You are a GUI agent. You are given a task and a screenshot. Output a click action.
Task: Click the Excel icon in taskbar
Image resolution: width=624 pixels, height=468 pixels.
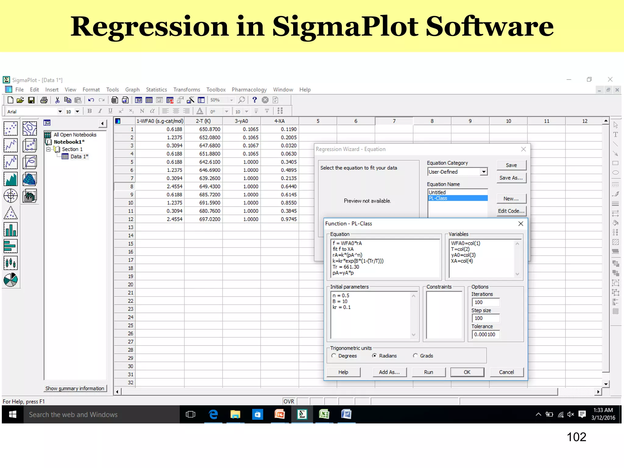324,414
